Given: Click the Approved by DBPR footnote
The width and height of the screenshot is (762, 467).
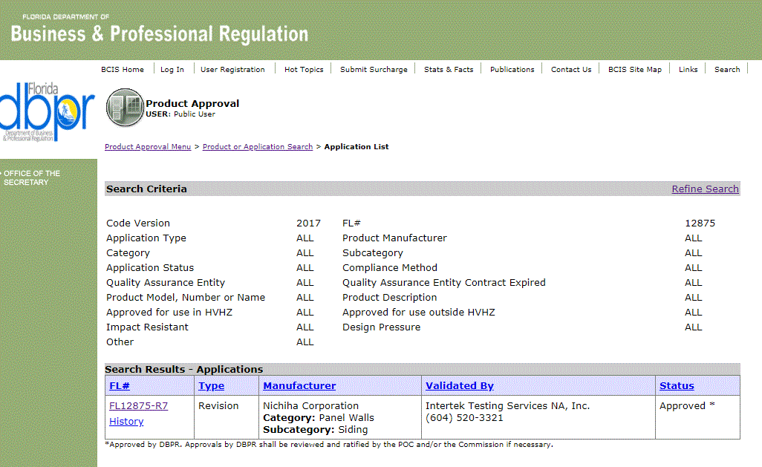Looking at the screenshot, I should 329,445.
